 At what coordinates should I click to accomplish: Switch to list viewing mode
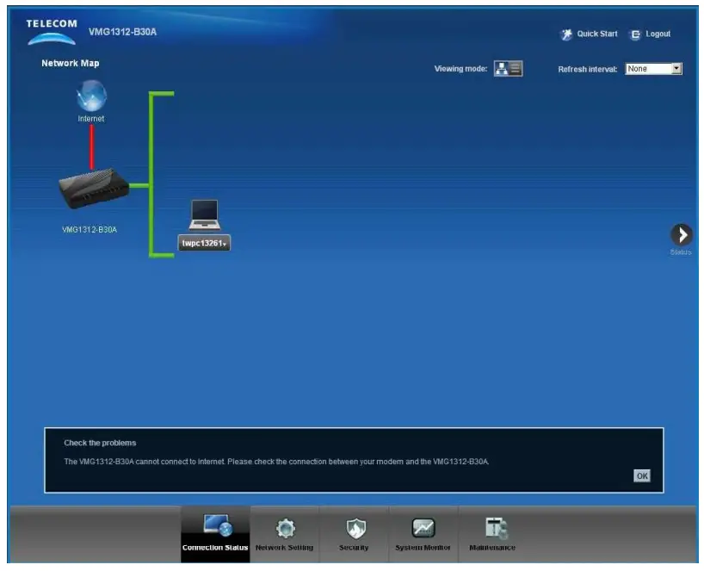point(516,68)
